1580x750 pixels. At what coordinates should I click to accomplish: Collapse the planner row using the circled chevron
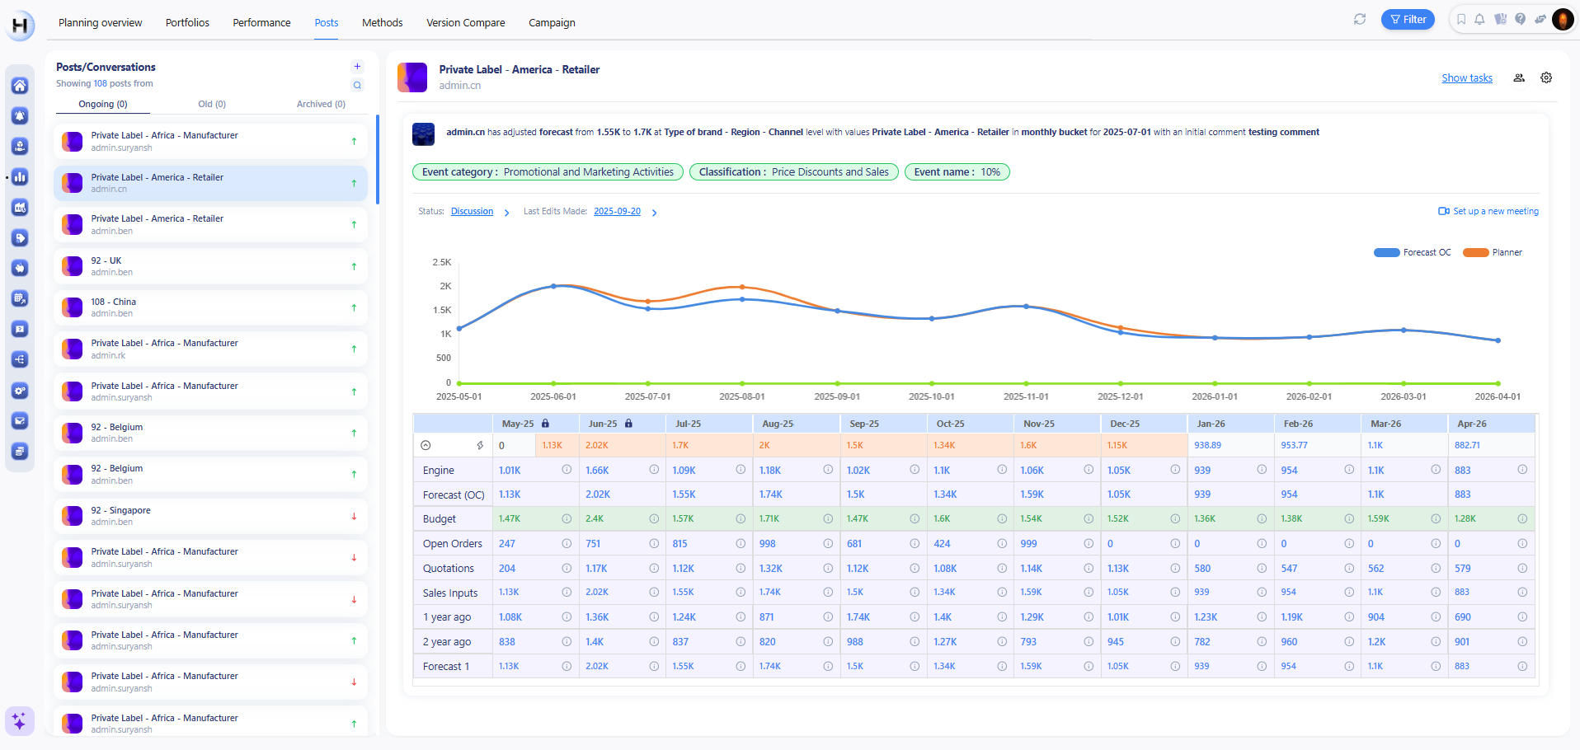coord(426,445)
